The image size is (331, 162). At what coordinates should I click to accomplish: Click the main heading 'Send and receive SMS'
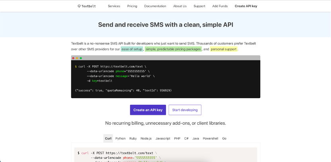coord(165,25)
